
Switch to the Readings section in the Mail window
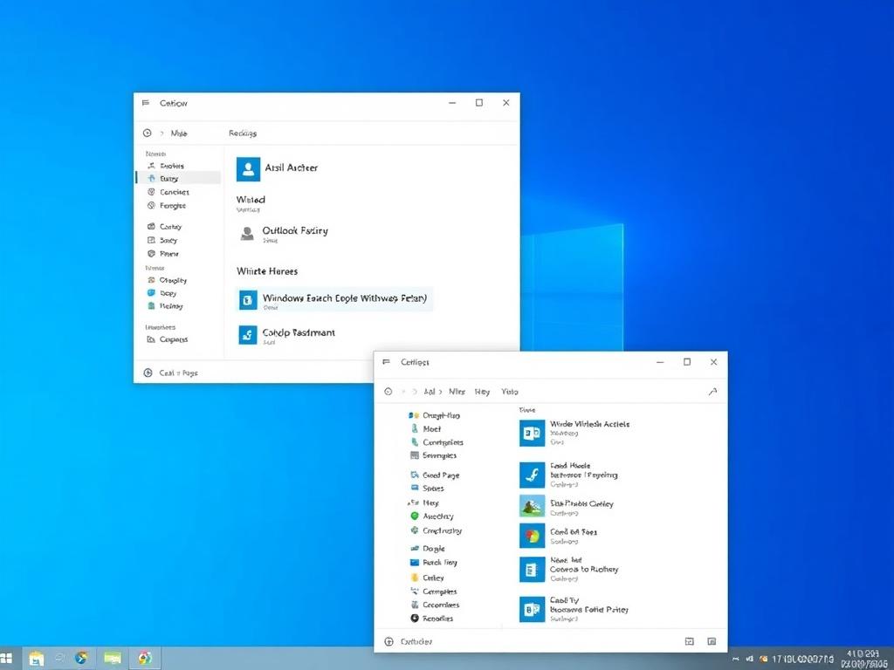[x=242, y=133]
